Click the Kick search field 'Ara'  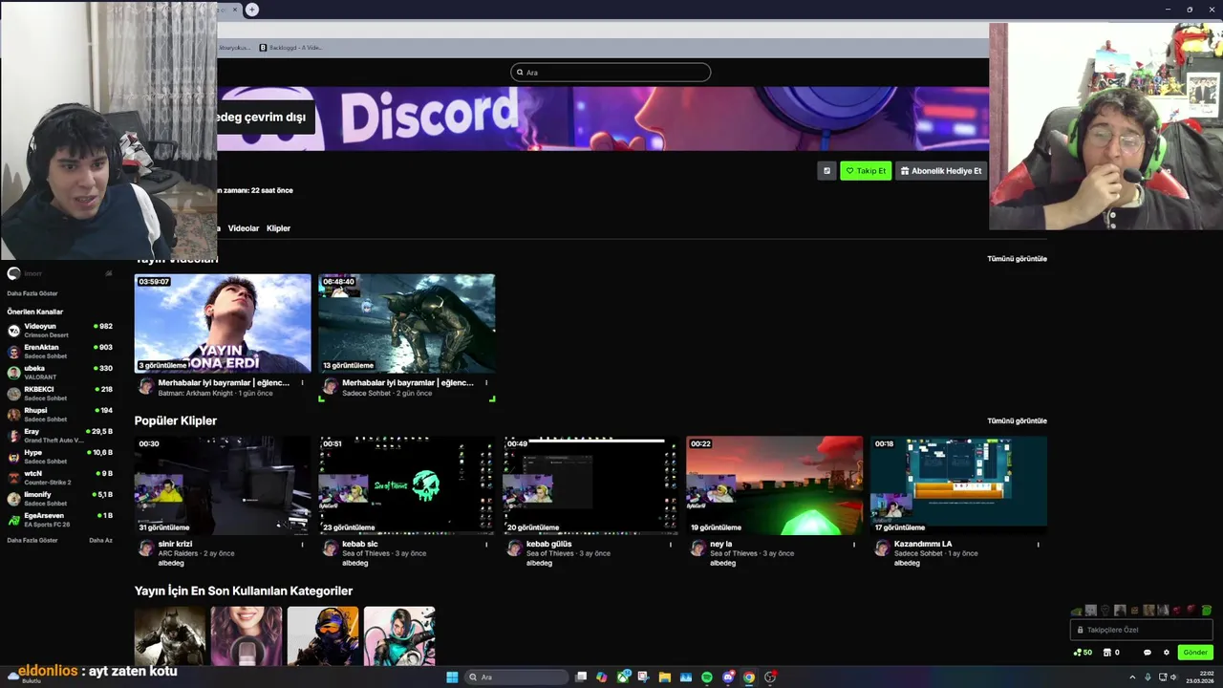pos(611,72)
